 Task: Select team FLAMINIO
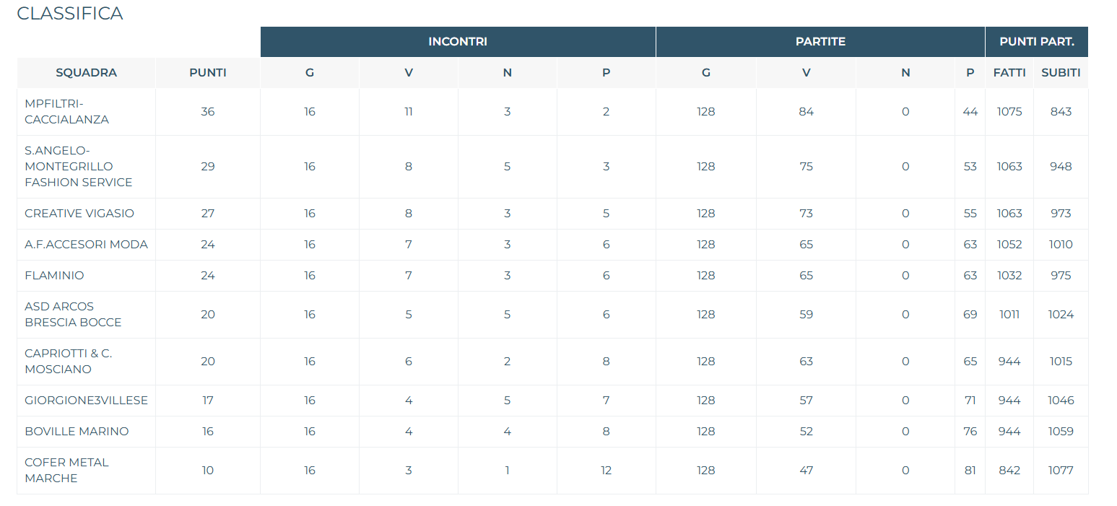(54, 276)
